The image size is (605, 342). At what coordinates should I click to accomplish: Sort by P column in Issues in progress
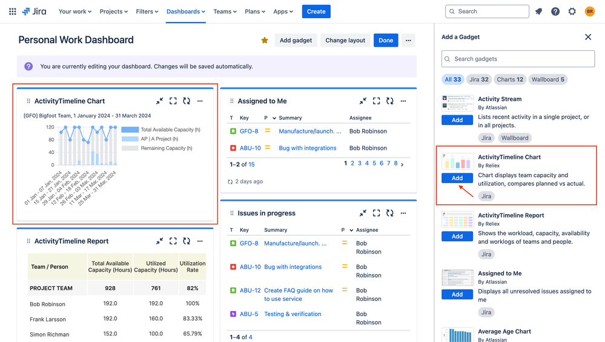coord(347,230)
